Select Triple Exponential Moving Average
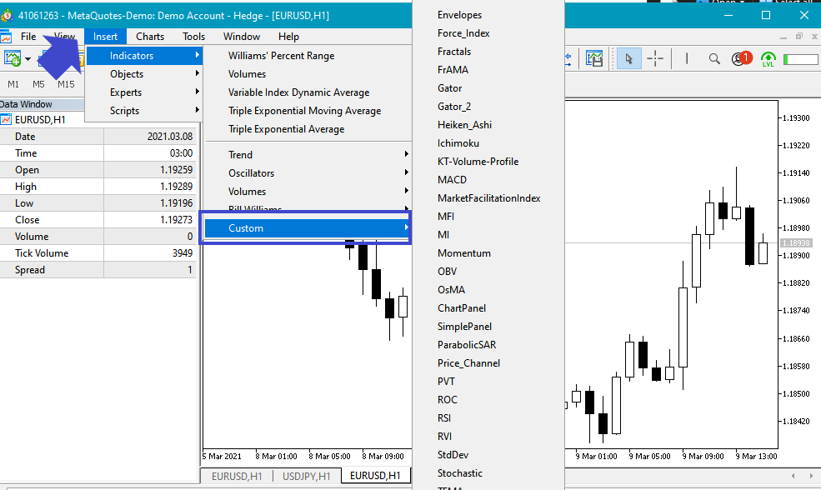The height and width of the screenshot is (490, 821). (304, 111)
